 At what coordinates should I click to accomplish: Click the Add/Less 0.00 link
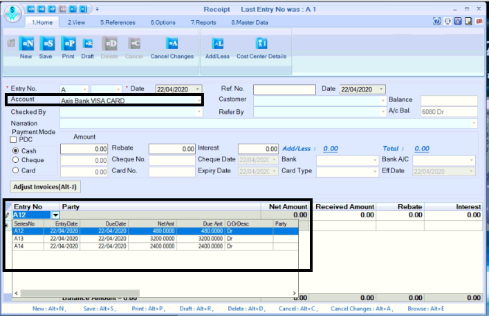(331, 148)
